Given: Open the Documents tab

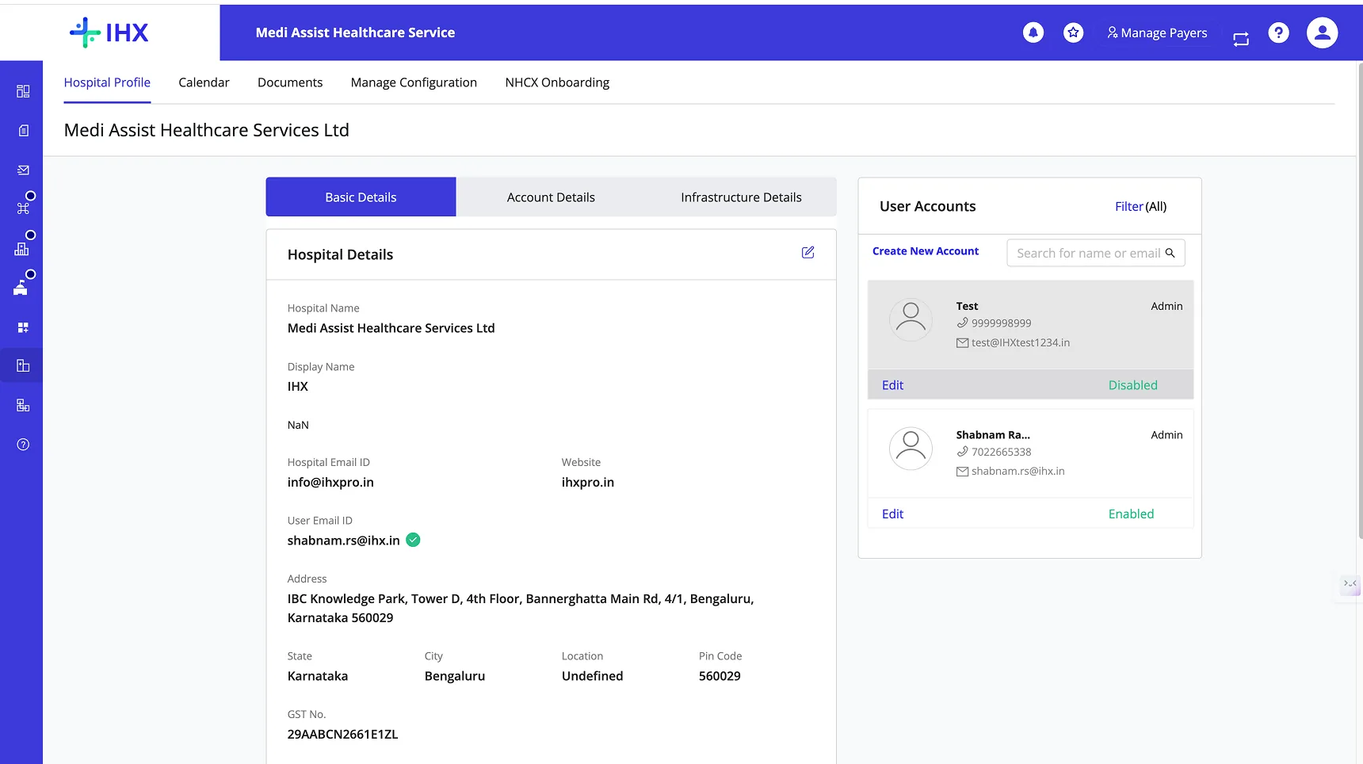Looking at the screenshot, I should pos(290,82).
